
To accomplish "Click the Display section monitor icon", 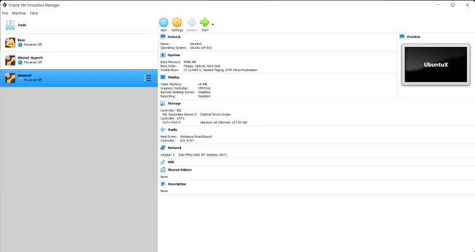I will tap(163, 77).
